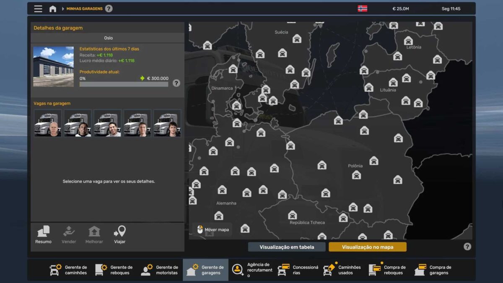Select the fifth garage driver slot
The image size is (503, 283).
tap(167, 123)
